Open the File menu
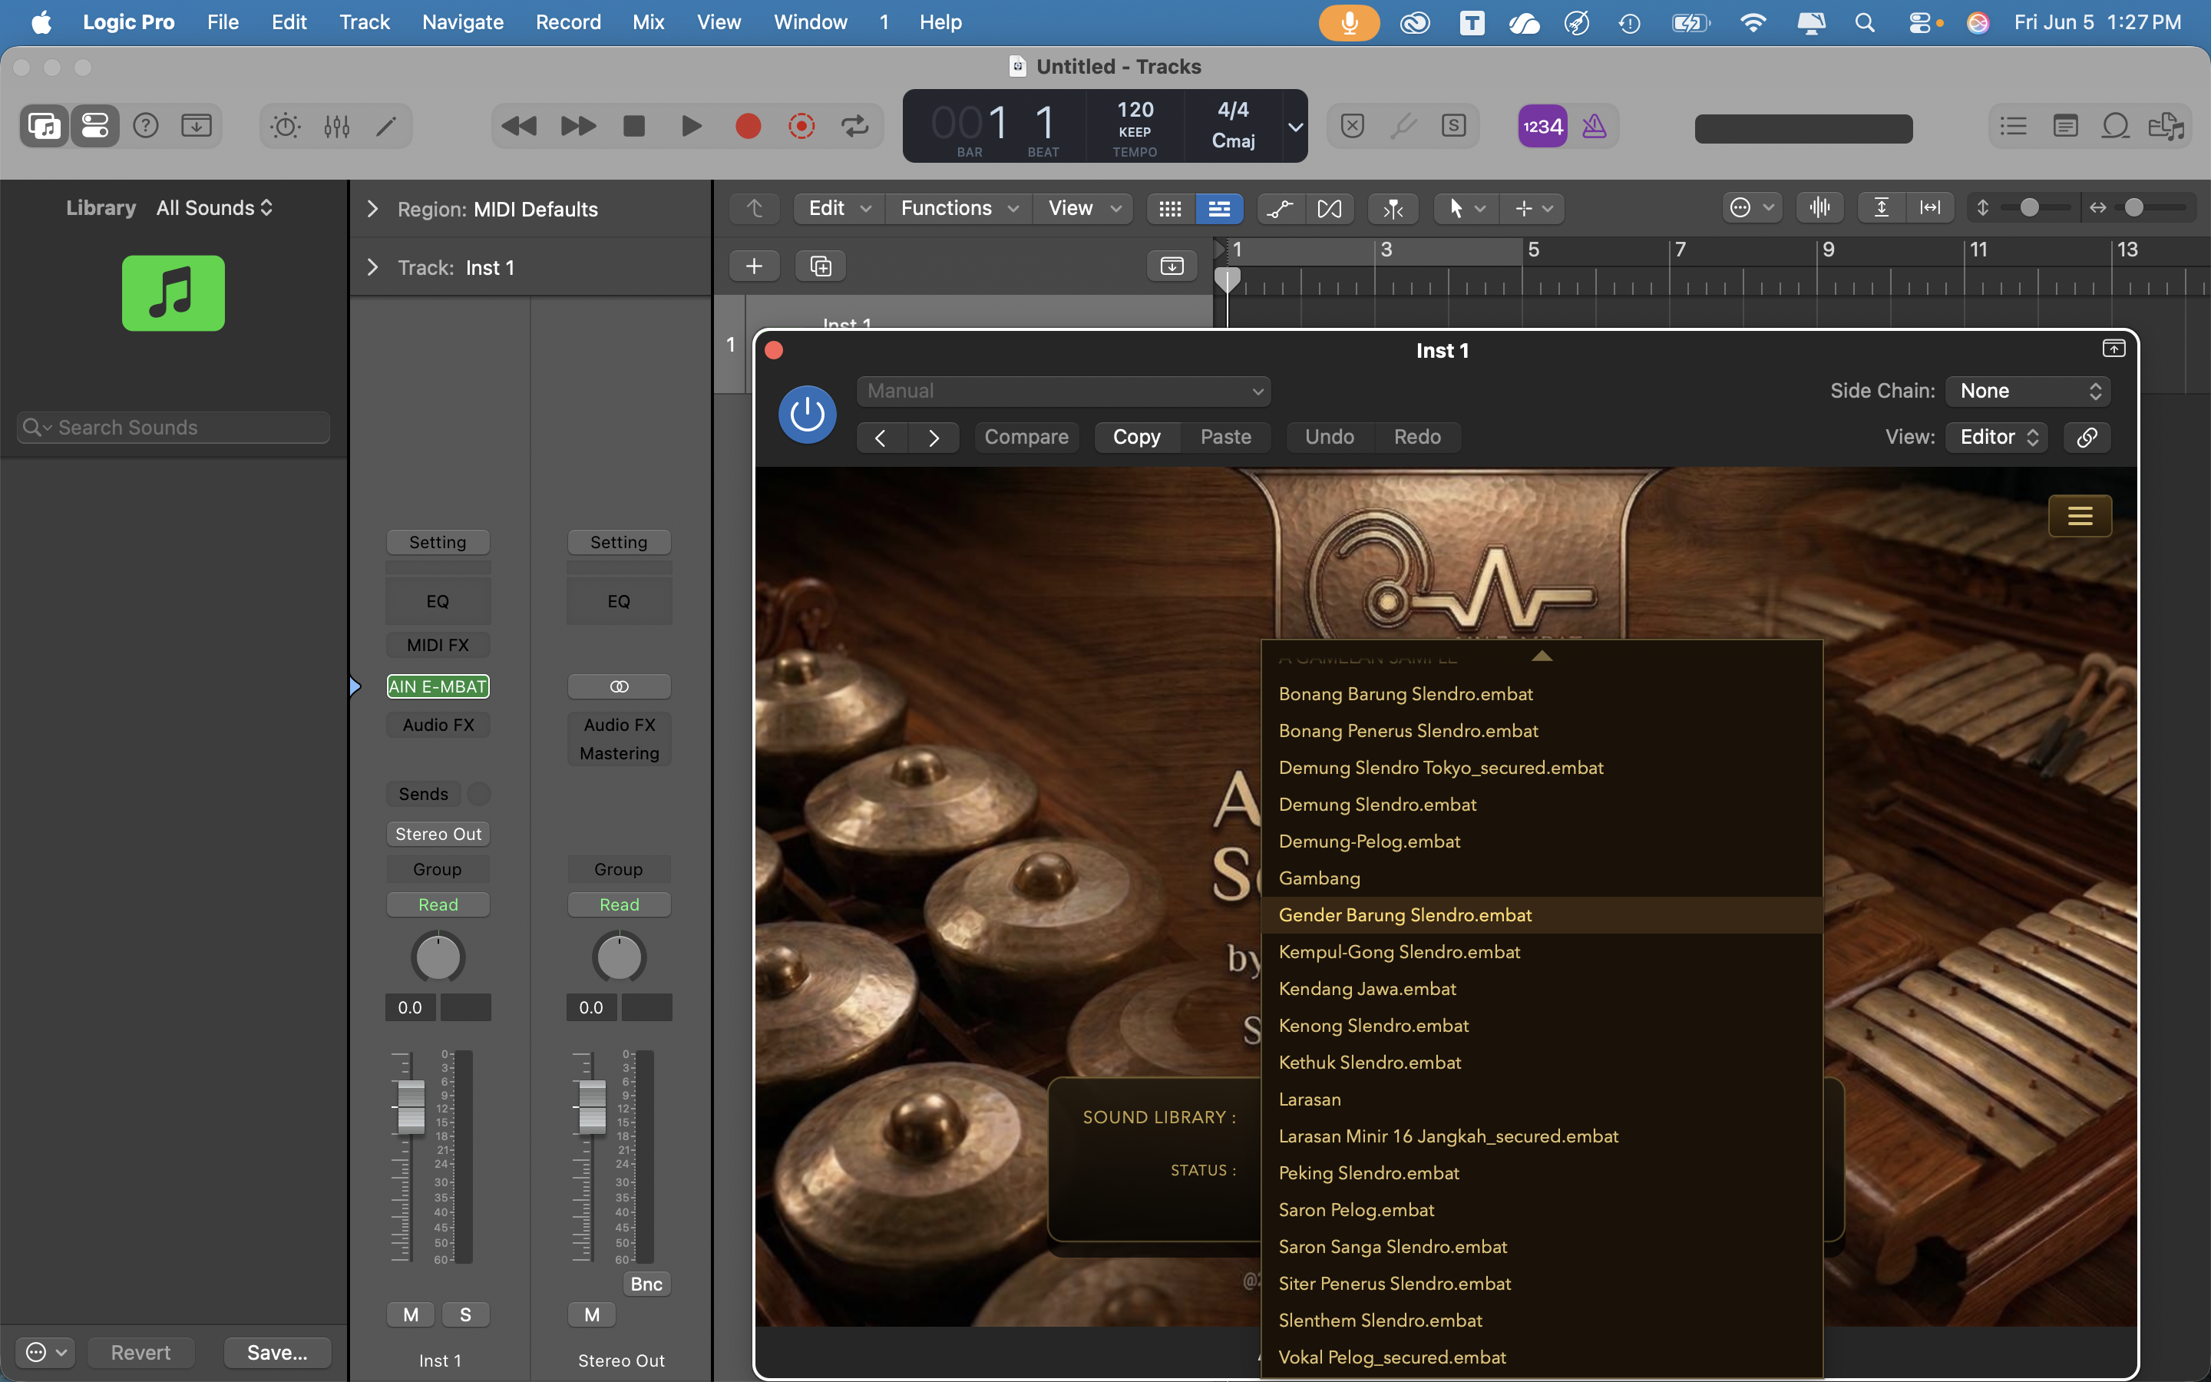 (x=223, y=22)
